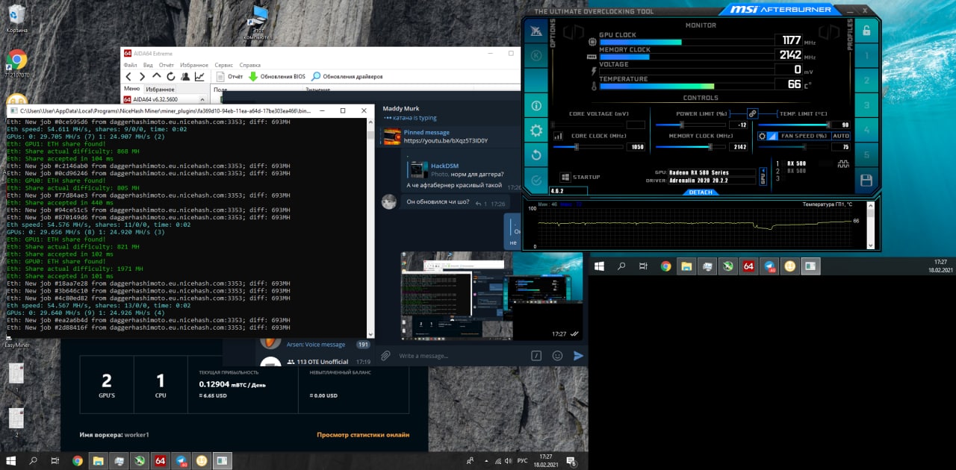Open the 113 OTE Unofficial chat
This screenshot has width=956, height=470.
pyautogui.click(x=315, y=362)
